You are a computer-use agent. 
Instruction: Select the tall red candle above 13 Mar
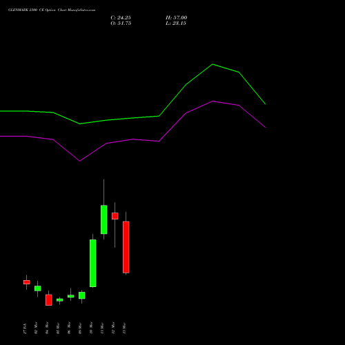click(x=126, y=247)
